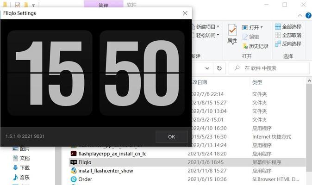The image size is (312, 185).
Task: Click the 全部选择 grid icon
Action: pyautogui.click(x=278, y=27)
